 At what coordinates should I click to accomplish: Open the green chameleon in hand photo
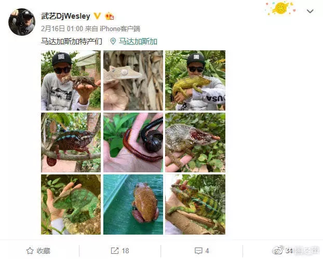[x=71, y=205]
